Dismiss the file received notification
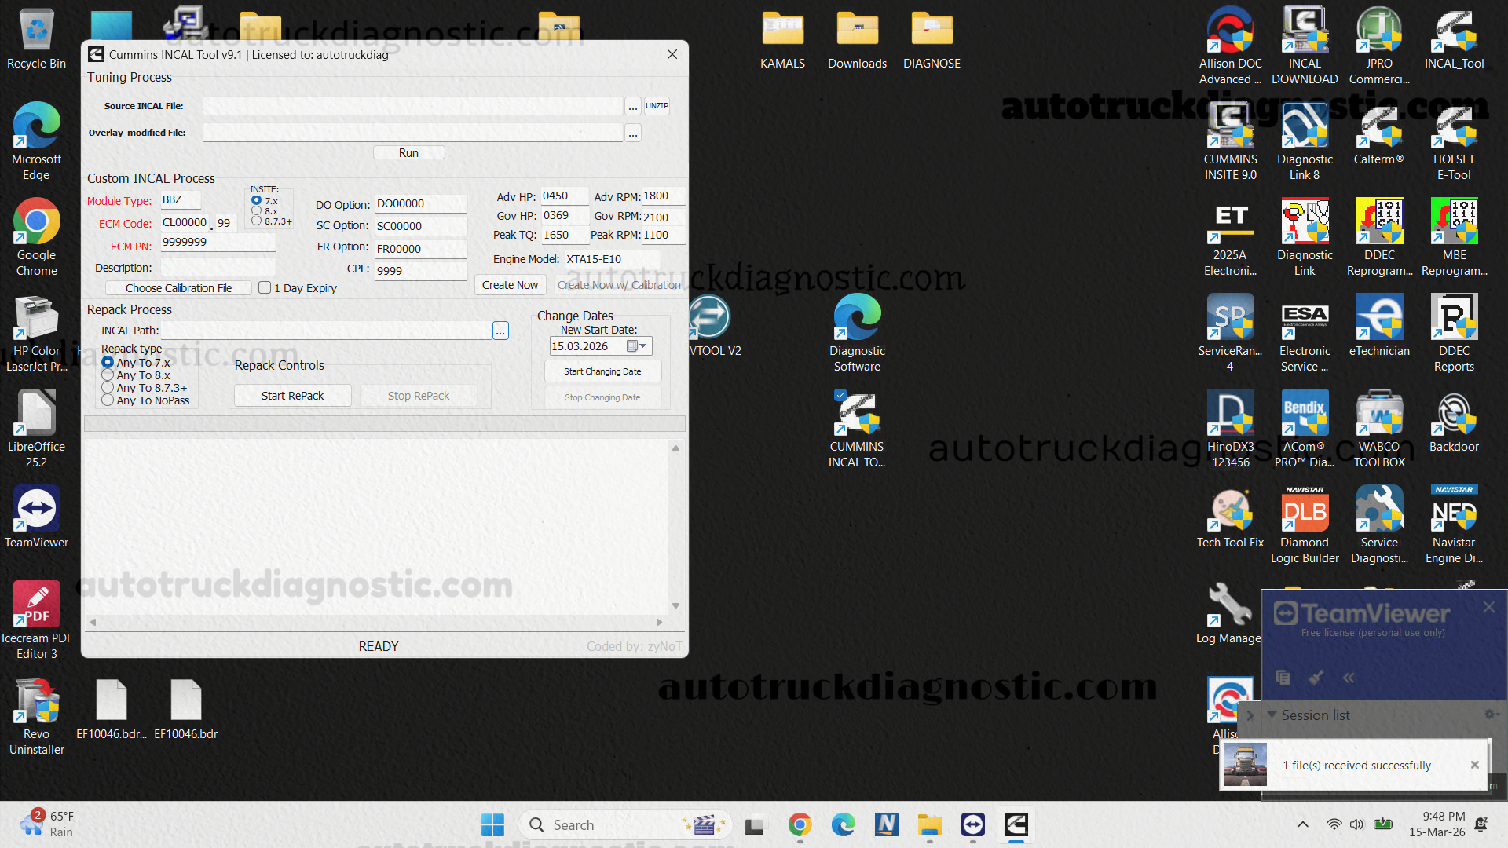 coord(1474,765)
